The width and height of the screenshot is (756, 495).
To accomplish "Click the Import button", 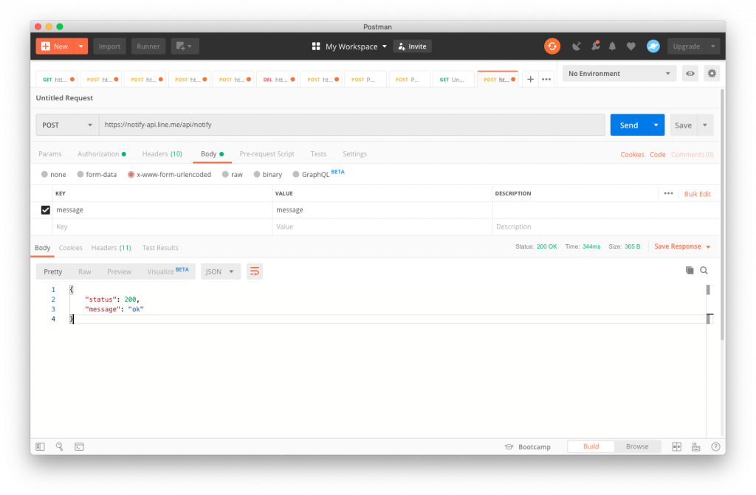I will (x=109, y=46).
